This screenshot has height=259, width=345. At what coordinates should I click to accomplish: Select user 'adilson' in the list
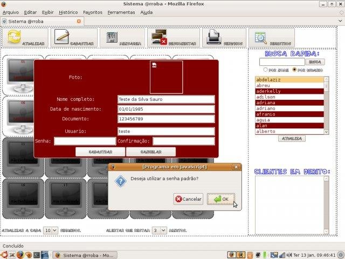pos(289,97)
